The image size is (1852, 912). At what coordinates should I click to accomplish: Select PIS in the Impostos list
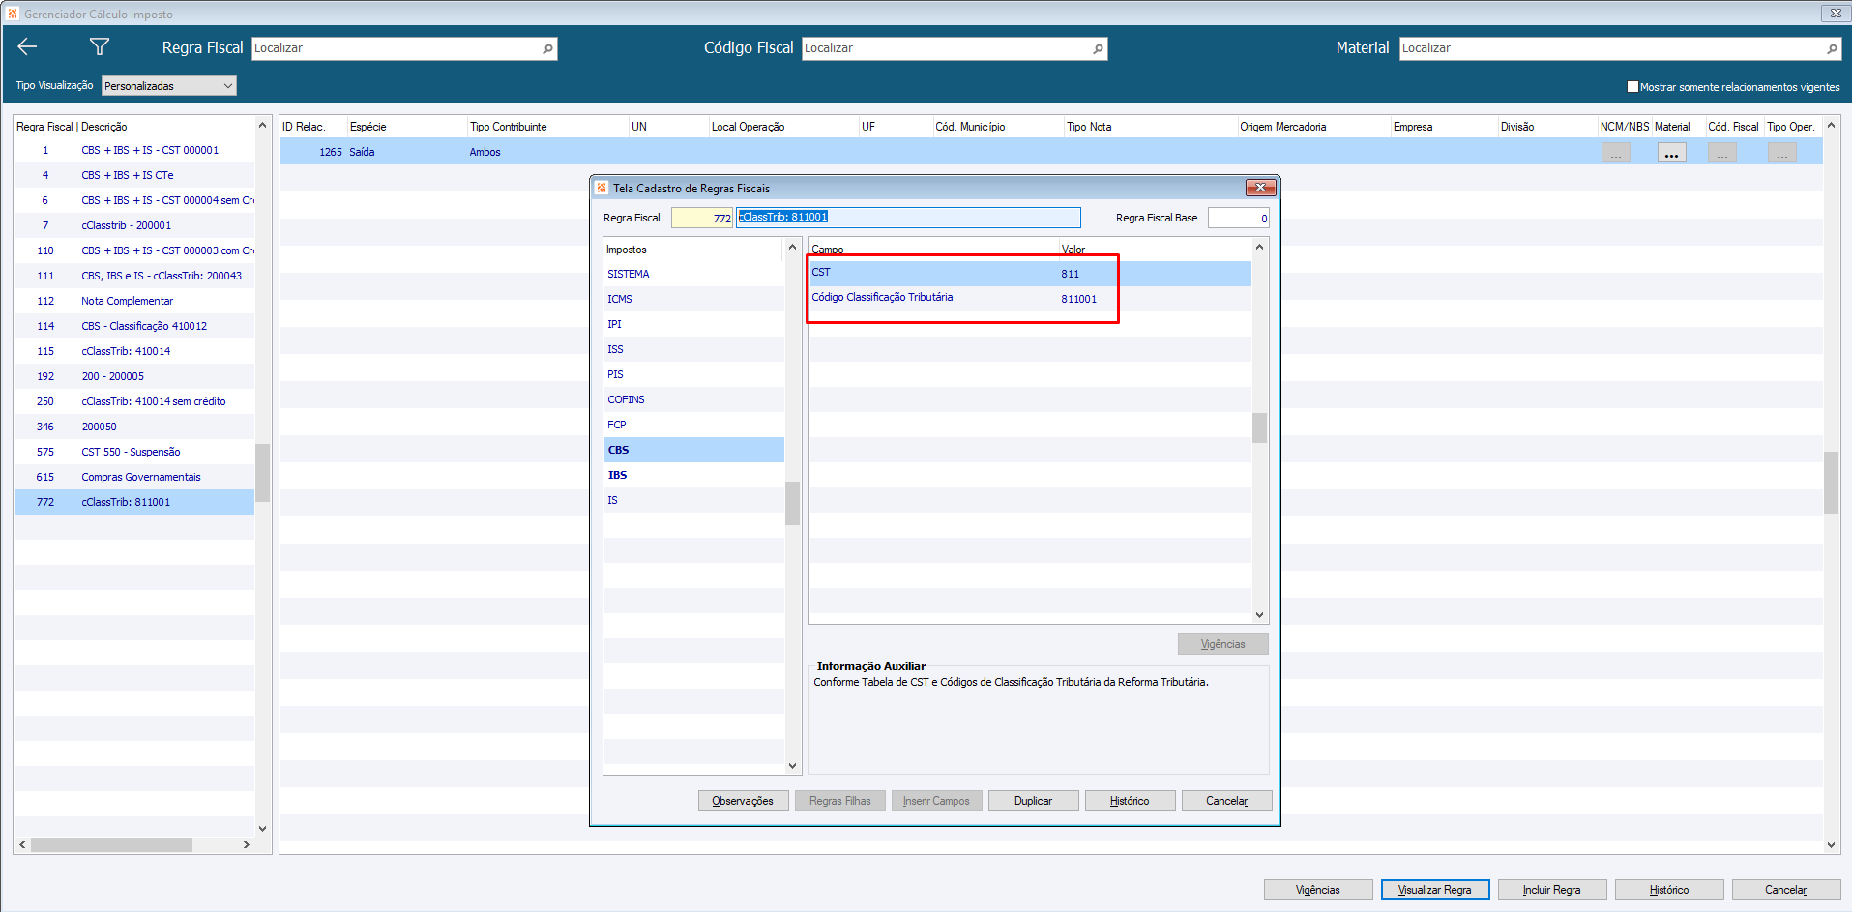point(693,374)
